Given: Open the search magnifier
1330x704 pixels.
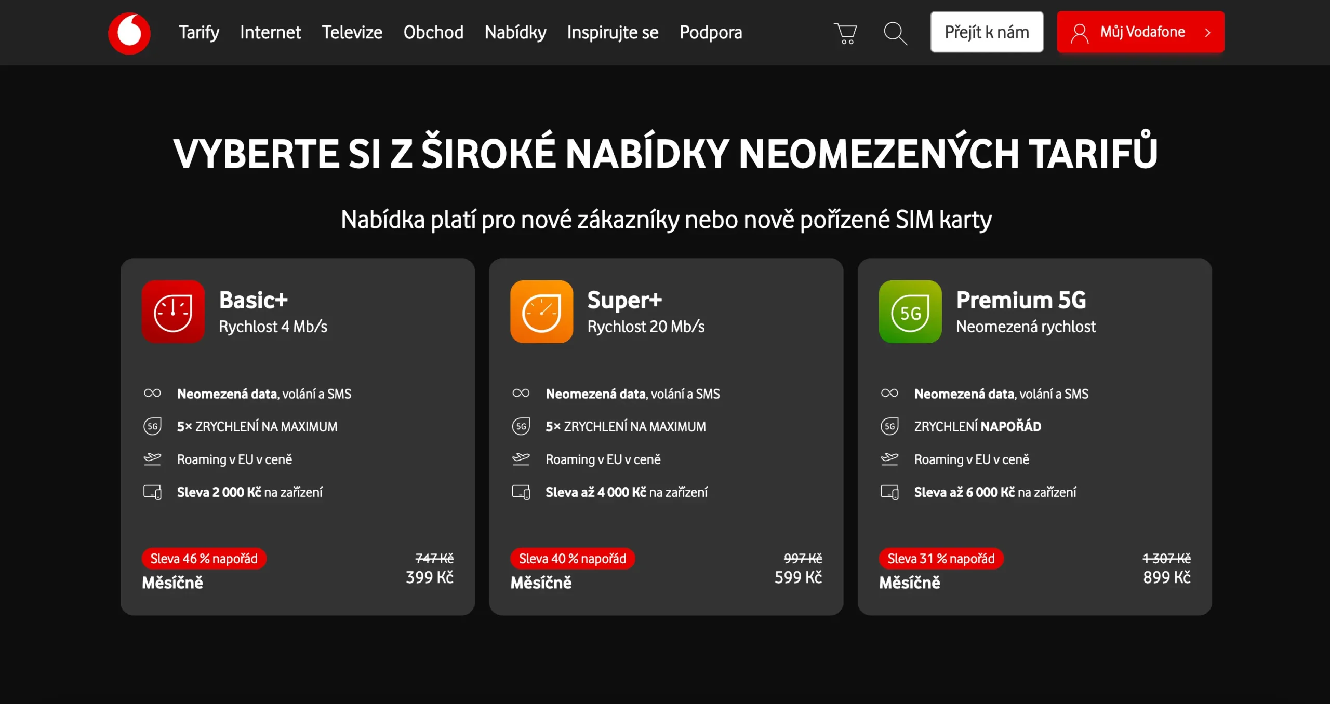Looking at the screenshot, I should 895,33.
